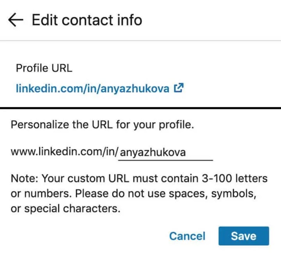
Task: Click the word 'URL' in the Profile URL label
Action: 62,68
